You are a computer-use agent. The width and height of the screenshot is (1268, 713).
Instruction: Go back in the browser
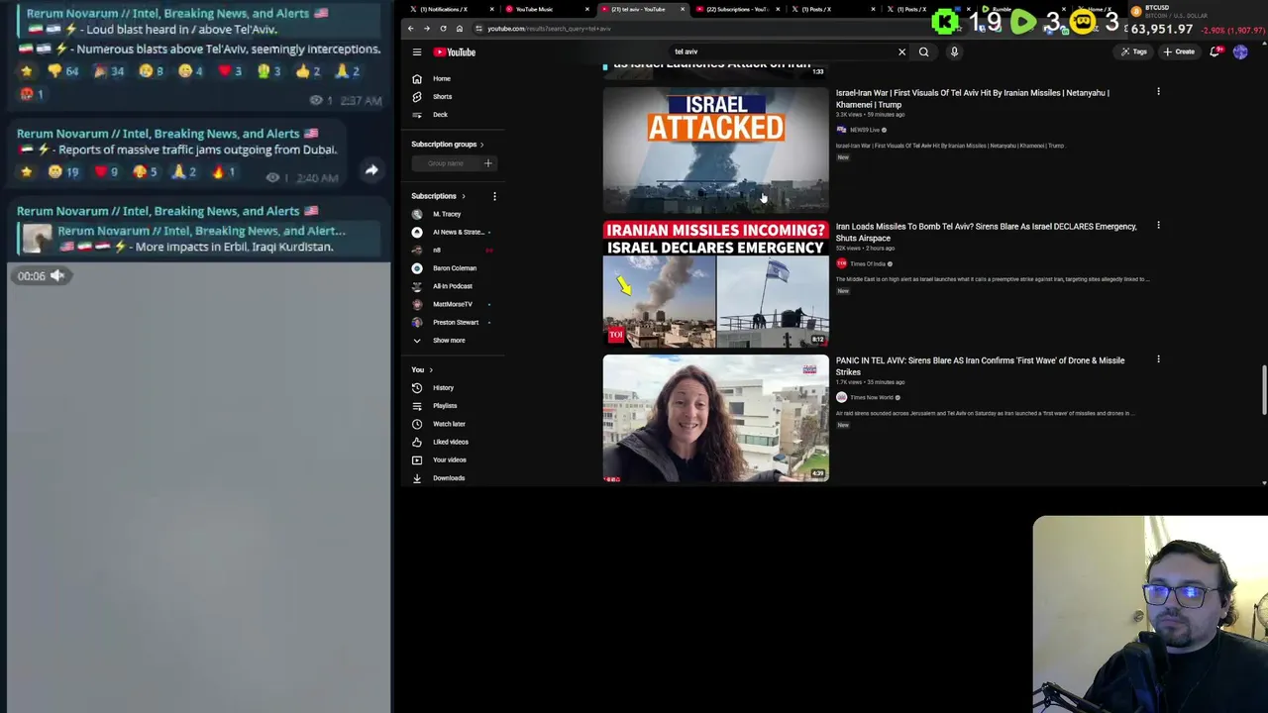[x=411, y=28]
